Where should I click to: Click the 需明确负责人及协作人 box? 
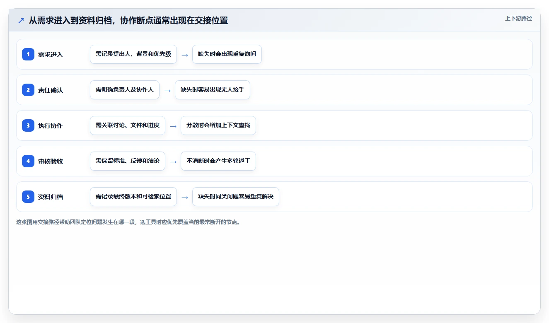click(x=125, y=90)
